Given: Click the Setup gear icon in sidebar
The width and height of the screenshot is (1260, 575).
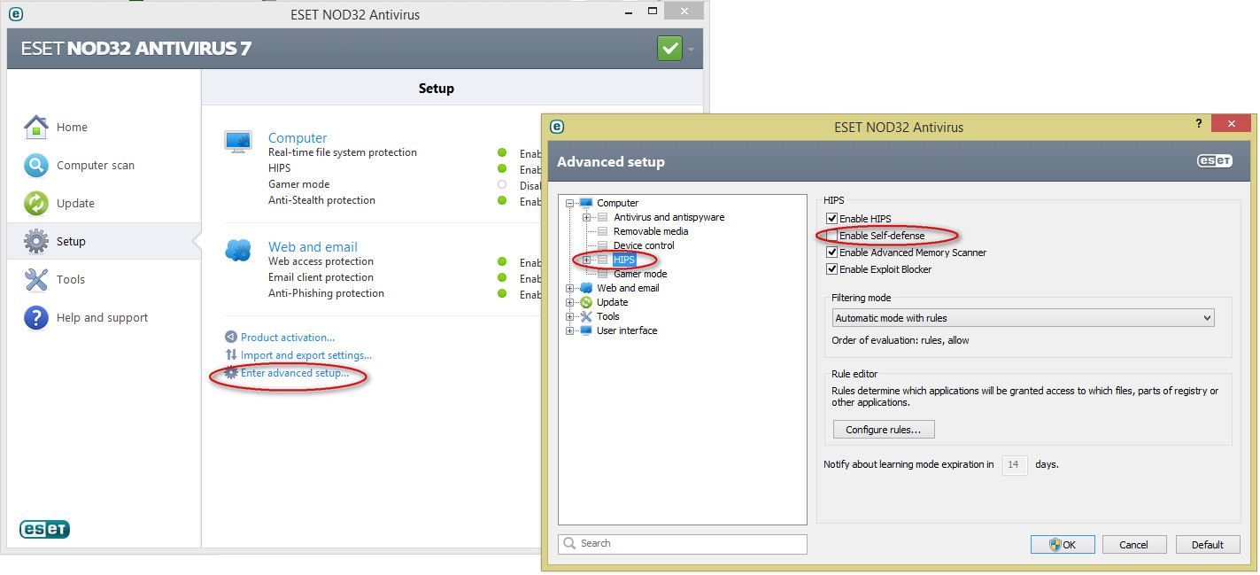Looking at the screenshot, I should pyautogui.click(x=35, y=241).
